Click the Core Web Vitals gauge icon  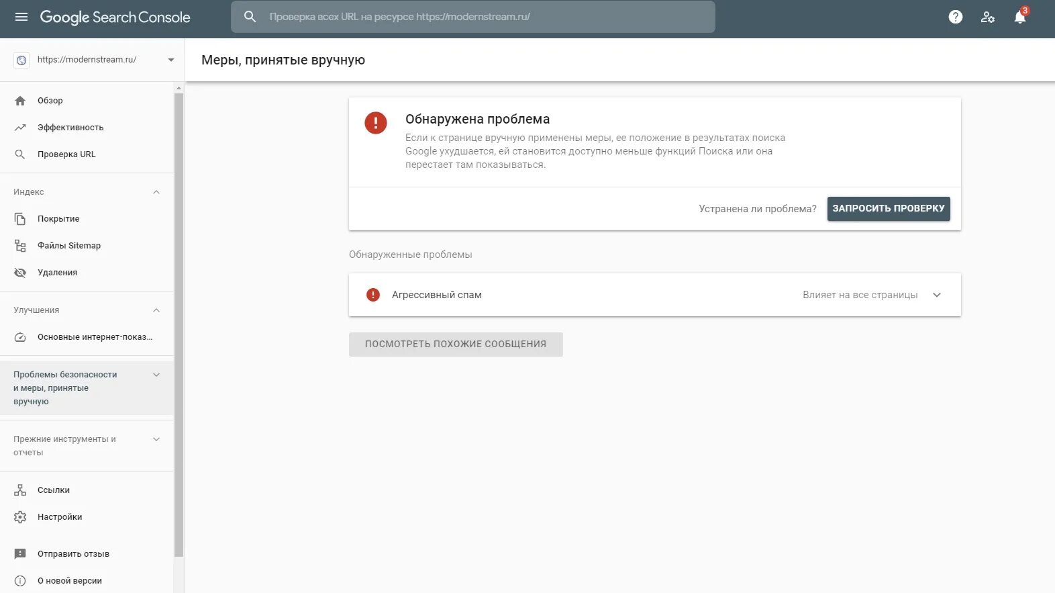(20, 337)
